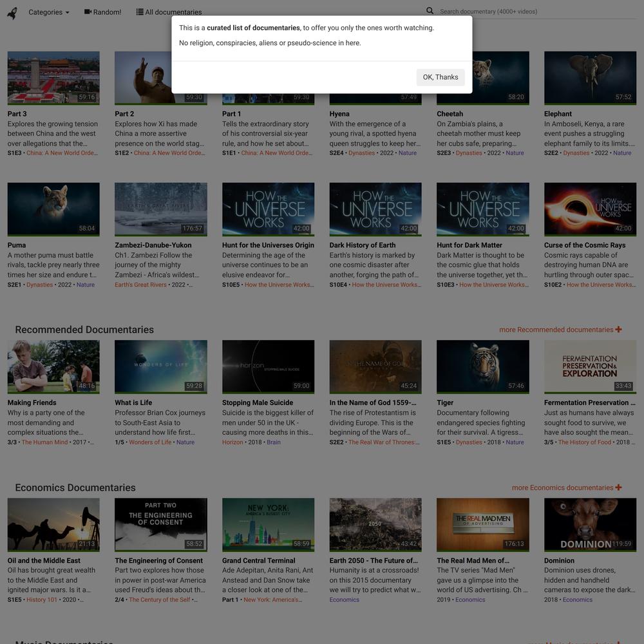Viewport: 644px width, 644px height.
Task: Open Hunt for Dark Matter title link
Action: coord(469,245)
